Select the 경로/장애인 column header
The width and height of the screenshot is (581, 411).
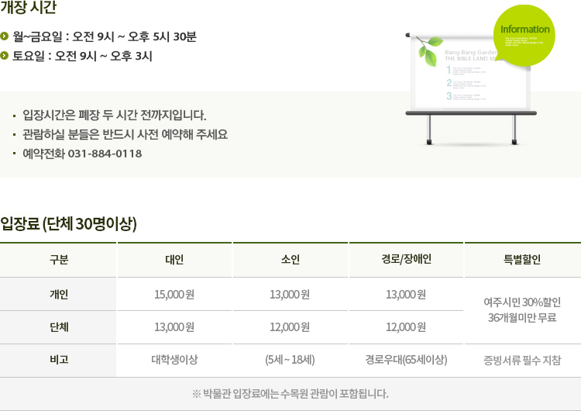(x=406, y=260)
